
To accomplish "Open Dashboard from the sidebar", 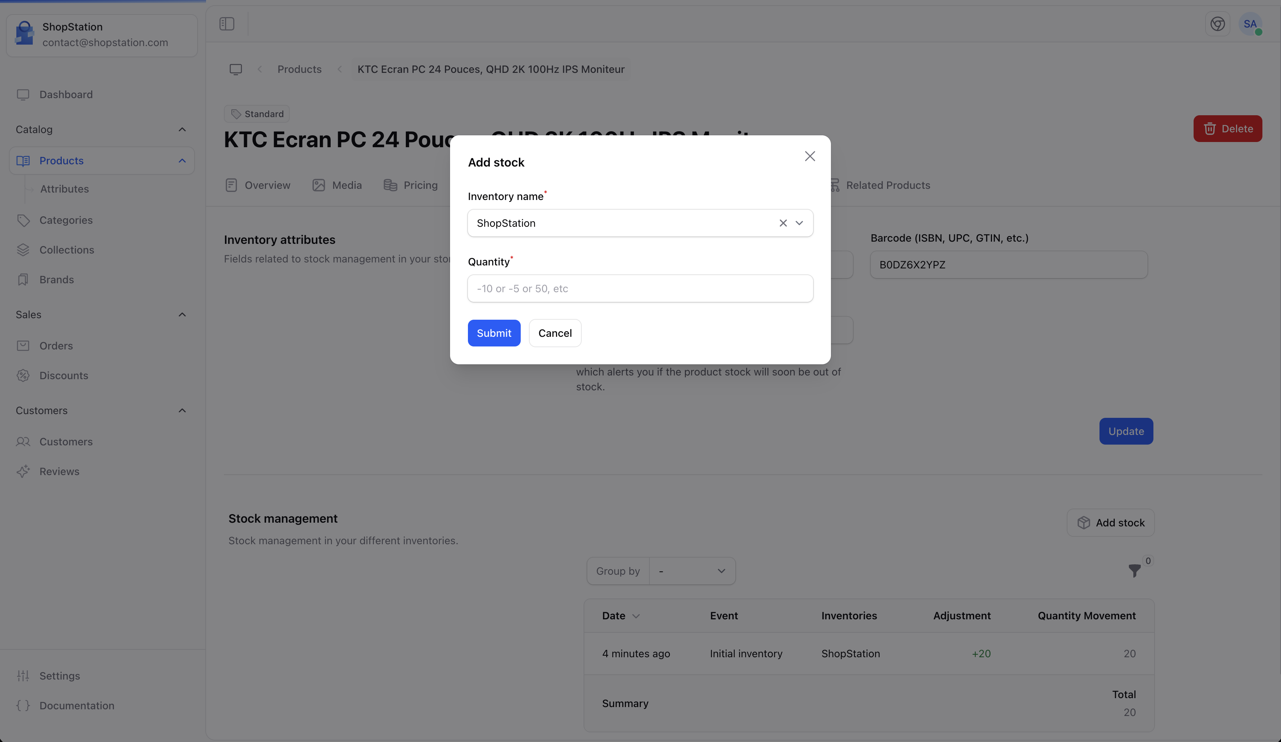I will click(x=65, y=94).
